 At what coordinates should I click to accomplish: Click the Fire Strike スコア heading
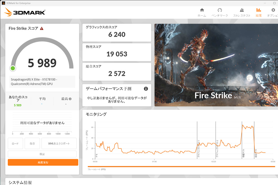coord(23,28)
